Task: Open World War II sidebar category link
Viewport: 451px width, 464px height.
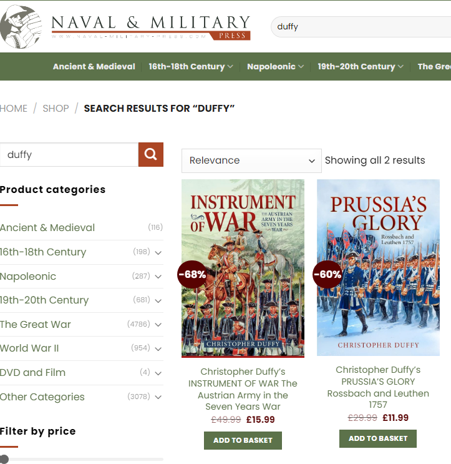Action: (29, 348)
